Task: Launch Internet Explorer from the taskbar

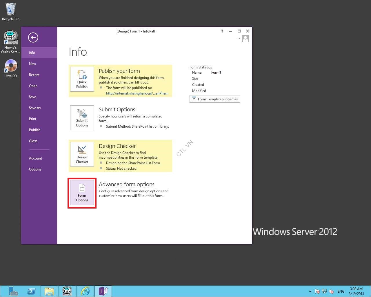Action: coord(85,291)
